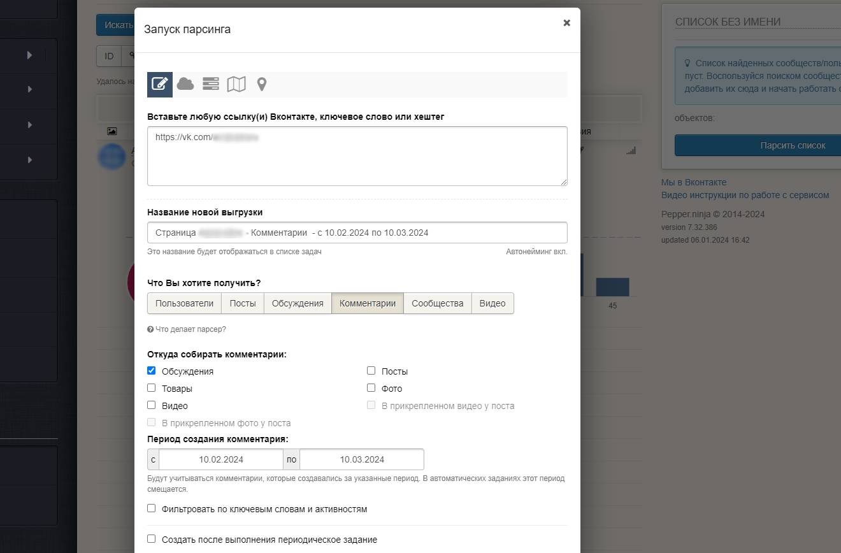Switch to the cloud source icon
841x553 pixels.
click(x=185, y=84)
